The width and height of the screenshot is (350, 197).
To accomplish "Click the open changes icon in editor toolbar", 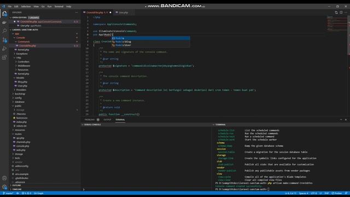I will coord(336,13).
